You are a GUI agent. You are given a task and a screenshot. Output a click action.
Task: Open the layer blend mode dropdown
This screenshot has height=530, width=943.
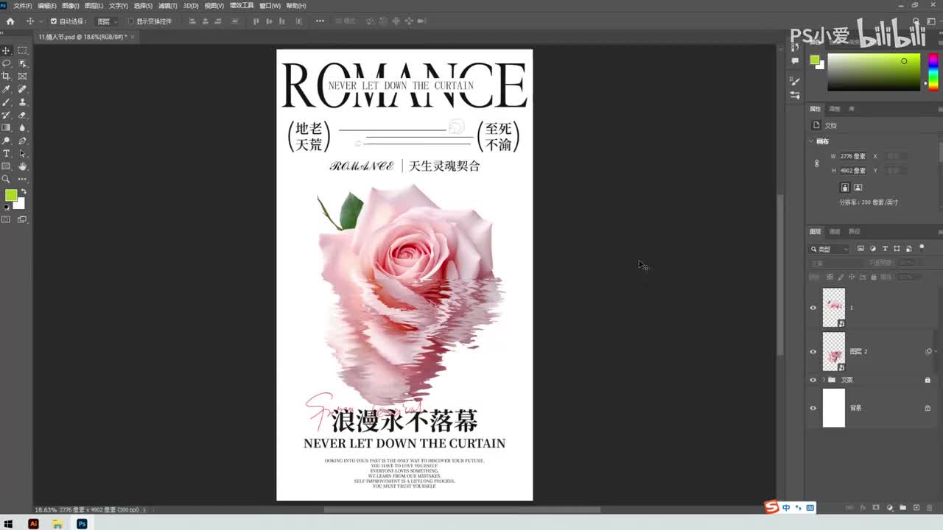[836, 263]
